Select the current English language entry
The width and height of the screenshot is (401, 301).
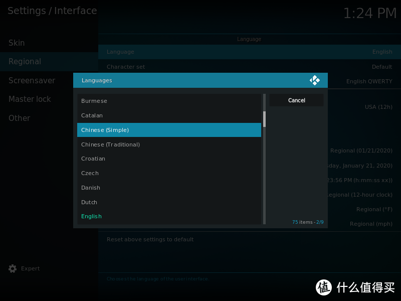(169, 217)
